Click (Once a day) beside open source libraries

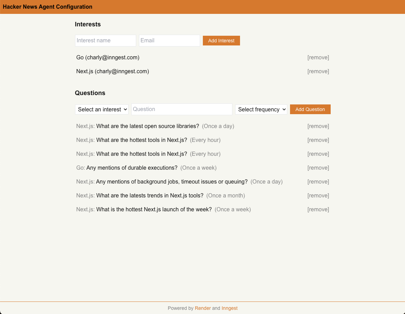tap(218, 126)
